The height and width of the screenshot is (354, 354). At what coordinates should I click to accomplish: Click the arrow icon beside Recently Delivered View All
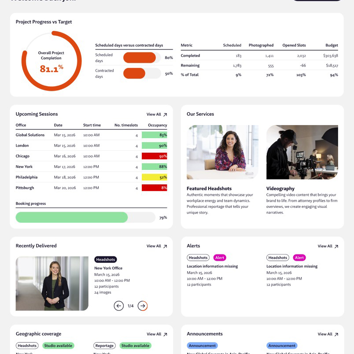[x=165, y=247]
